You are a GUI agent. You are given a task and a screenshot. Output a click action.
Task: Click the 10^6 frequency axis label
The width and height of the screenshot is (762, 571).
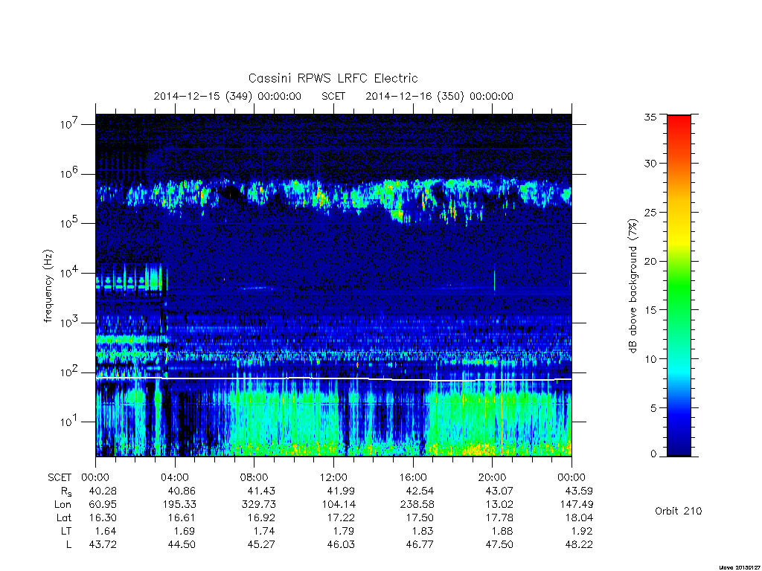(x=69, y=173)
